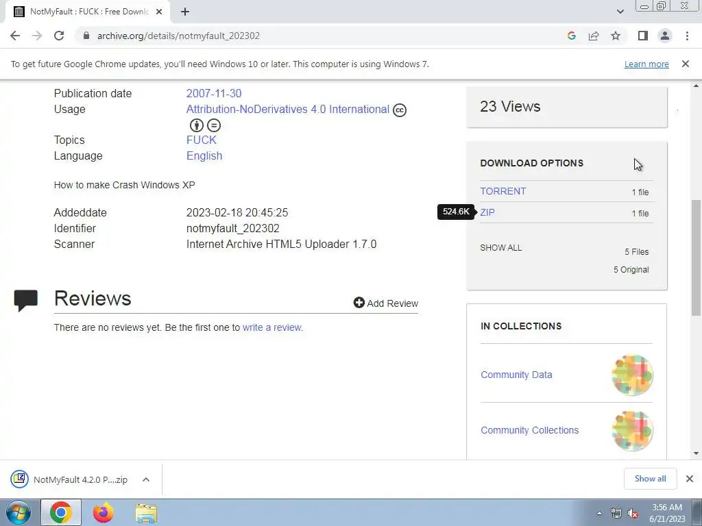Open Community Data collection link
The image size is (702, 526).
point(516,375)
